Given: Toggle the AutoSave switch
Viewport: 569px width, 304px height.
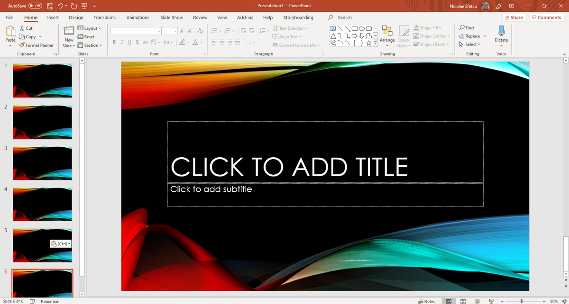Looking at the screenshot, I should pos(35,6).
